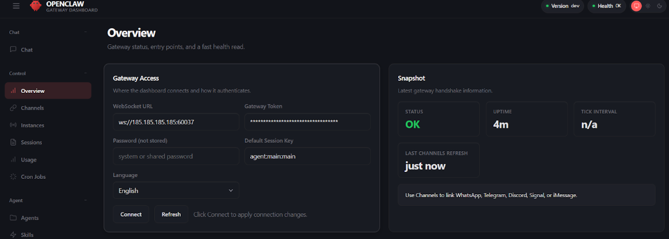Click the OpenClaw lobster logo
The width and height of the screenshot is (669, 239).
(36, 6)
